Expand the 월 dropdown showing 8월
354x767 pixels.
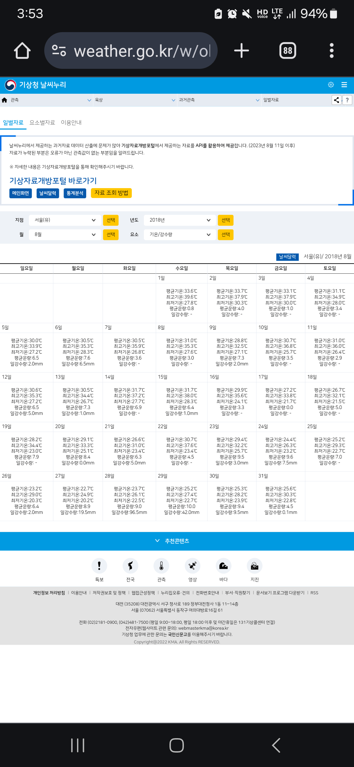[x=65, y=235]
